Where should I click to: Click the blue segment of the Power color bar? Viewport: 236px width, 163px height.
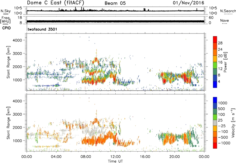[215, 84]
